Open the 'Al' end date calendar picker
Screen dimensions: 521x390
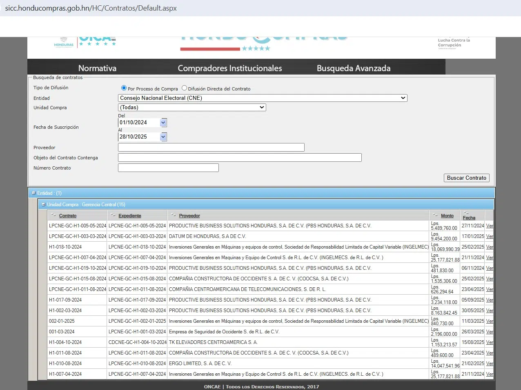[x=163, y=137]
